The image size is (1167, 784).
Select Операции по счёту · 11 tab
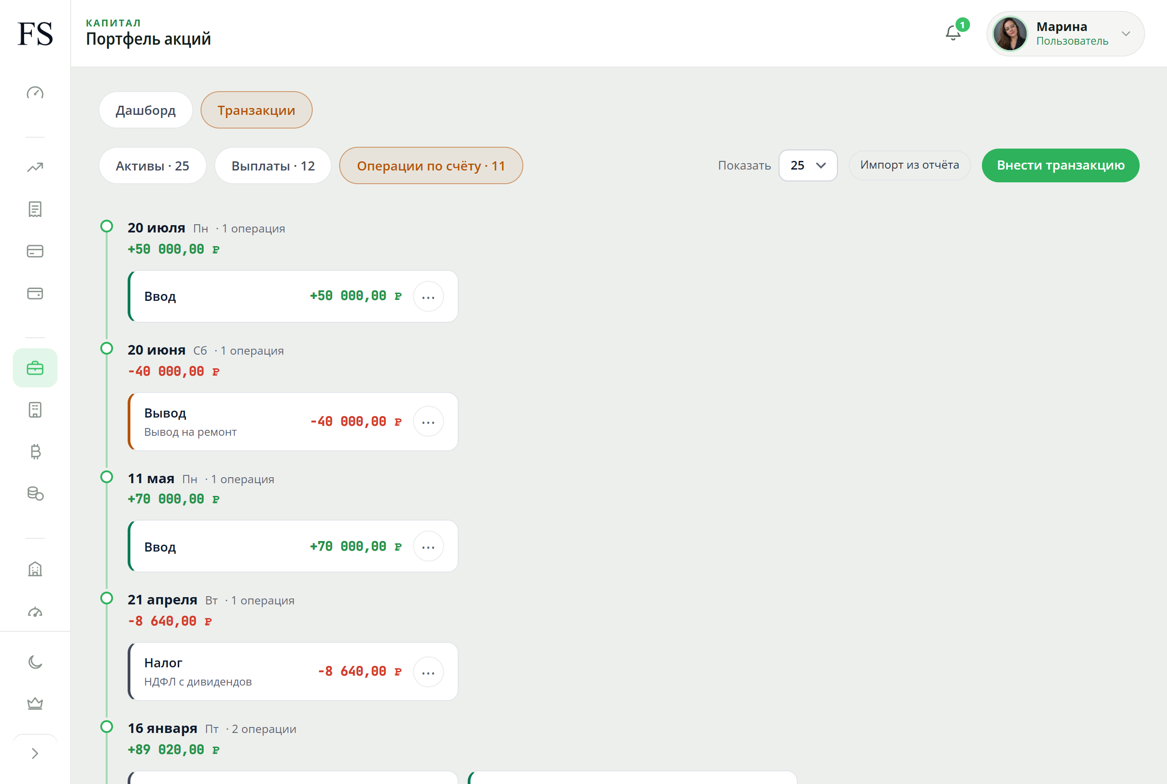[431, 165]
